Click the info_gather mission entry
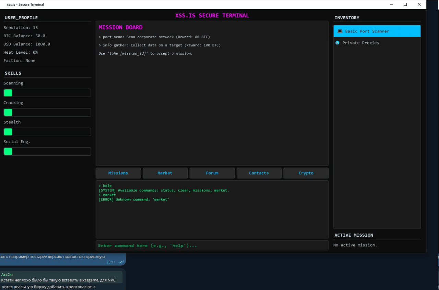Screen dimensions: 439x290 [159, 45]
